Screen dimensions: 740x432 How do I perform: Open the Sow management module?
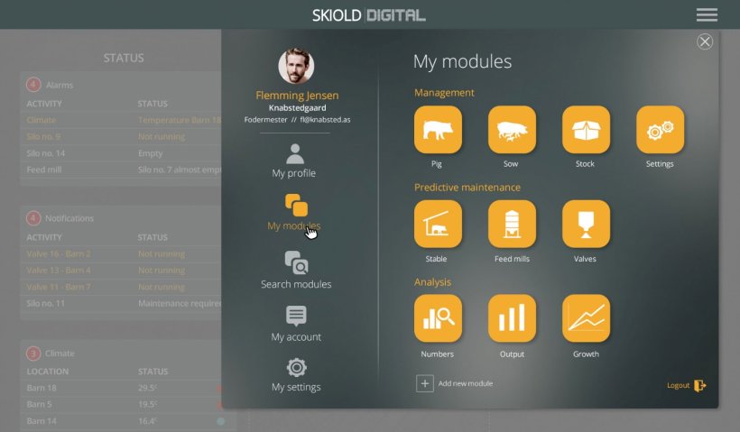point(512,130)
